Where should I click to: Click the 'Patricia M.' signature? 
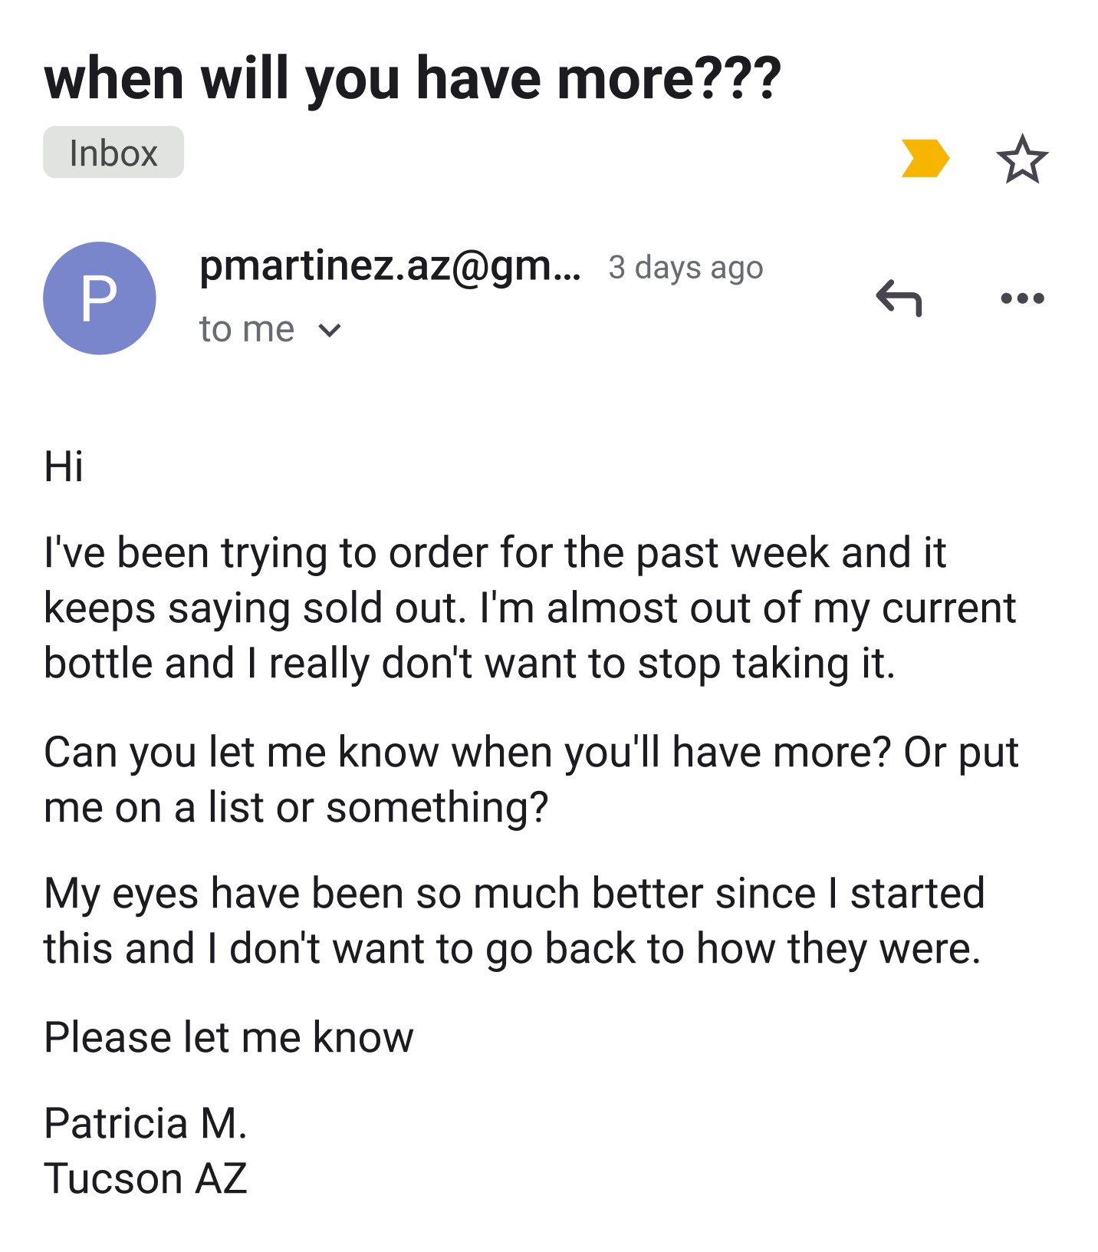tap(146, 1123)
